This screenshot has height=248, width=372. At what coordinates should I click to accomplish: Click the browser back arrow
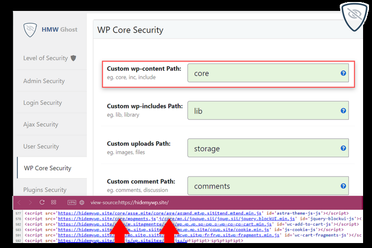19,202
